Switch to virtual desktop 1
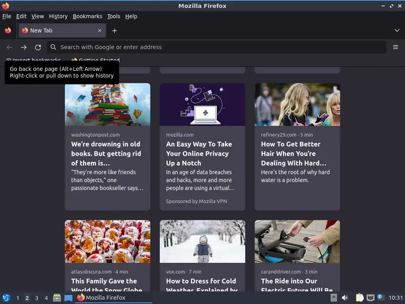405x304 pixels. click(17, 298)
